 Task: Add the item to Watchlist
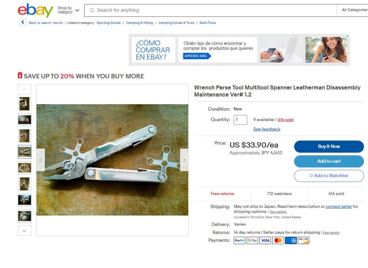pos(329,176)
